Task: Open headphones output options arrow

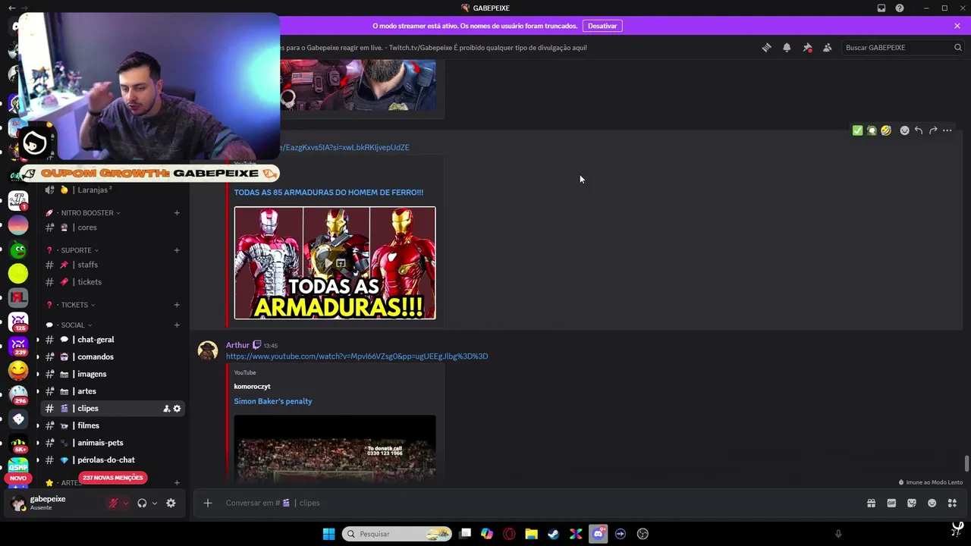Action: [x=155, y=503]
